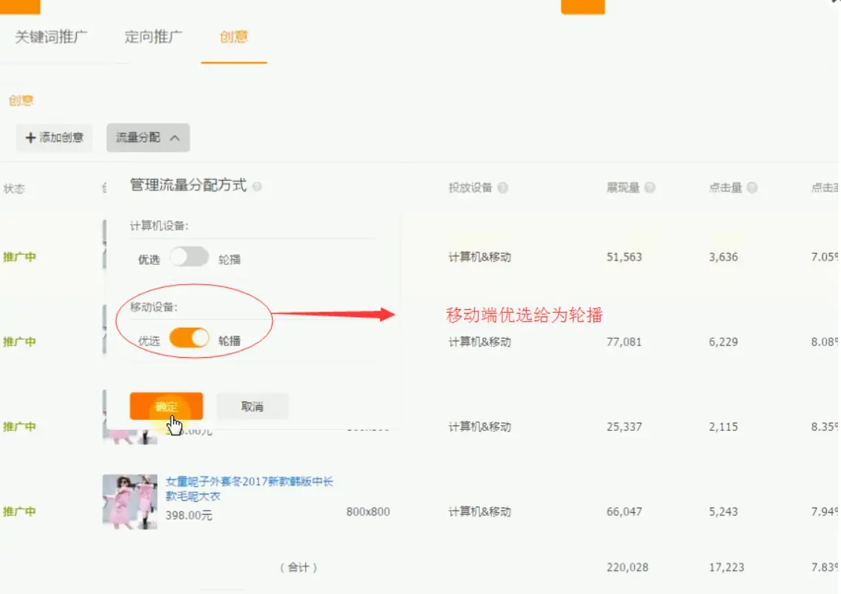Open the 定向推广 tab
The width and height of the screenshot is (841, 594).
(x=154, y=37)
